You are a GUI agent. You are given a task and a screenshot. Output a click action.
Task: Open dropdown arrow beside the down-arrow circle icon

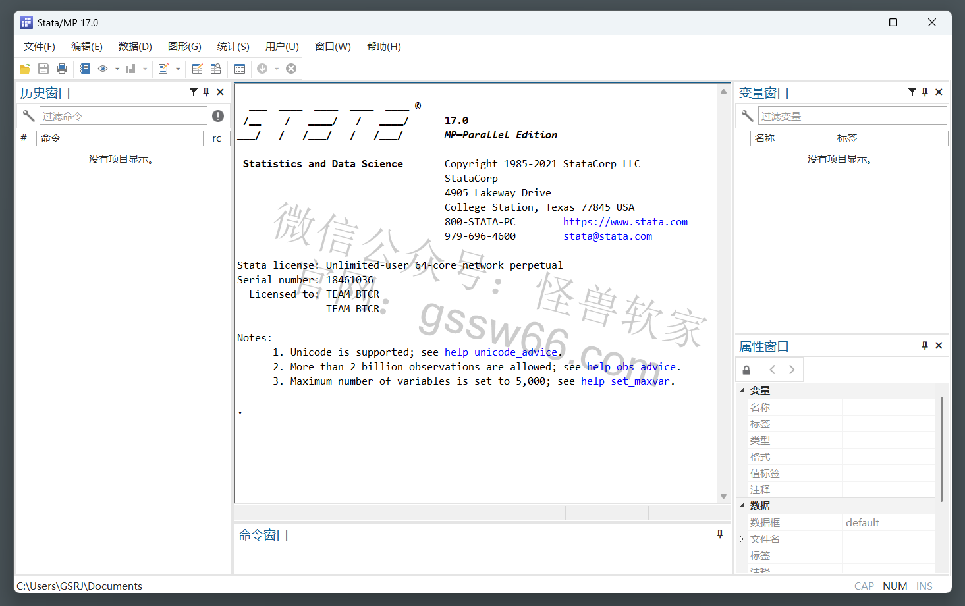277,69
